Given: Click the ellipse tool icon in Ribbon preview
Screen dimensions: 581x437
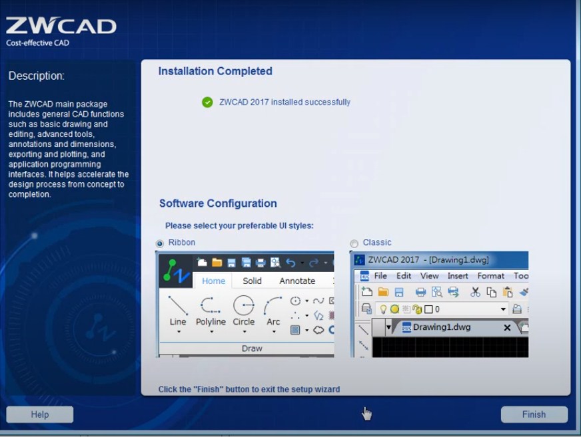Looking at the screenshot, I should [295, 301].
